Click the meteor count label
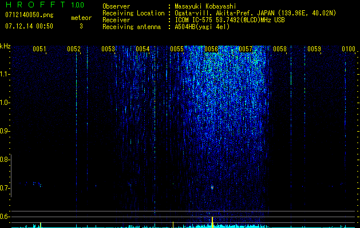Viewport: 360px width, 228px height. [x=81, y=18]
